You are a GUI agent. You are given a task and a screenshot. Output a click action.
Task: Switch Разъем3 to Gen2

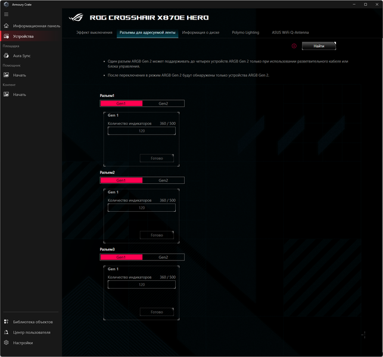click(x=163, y=257)
